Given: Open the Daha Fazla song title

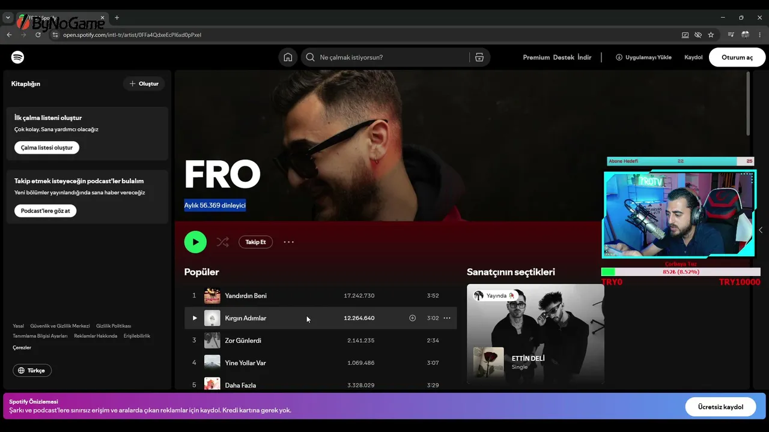Looking at the screenshot, I should (x=240, y=385).
